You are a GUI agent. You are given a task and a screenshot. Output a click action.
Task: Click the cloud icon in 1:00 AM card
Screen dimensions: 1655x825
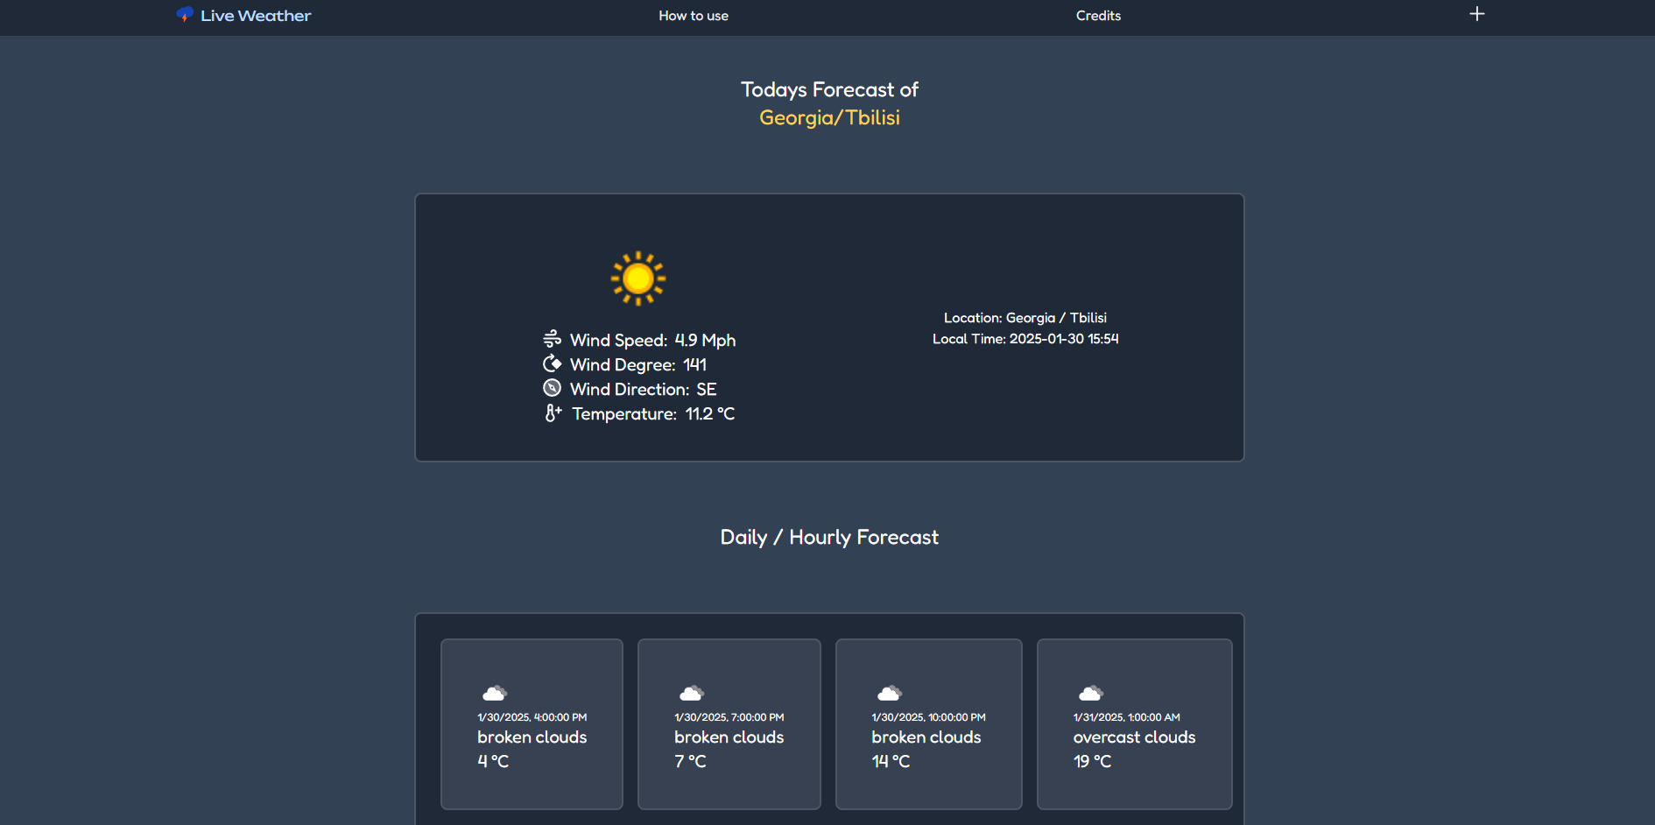pos(1090,693)
